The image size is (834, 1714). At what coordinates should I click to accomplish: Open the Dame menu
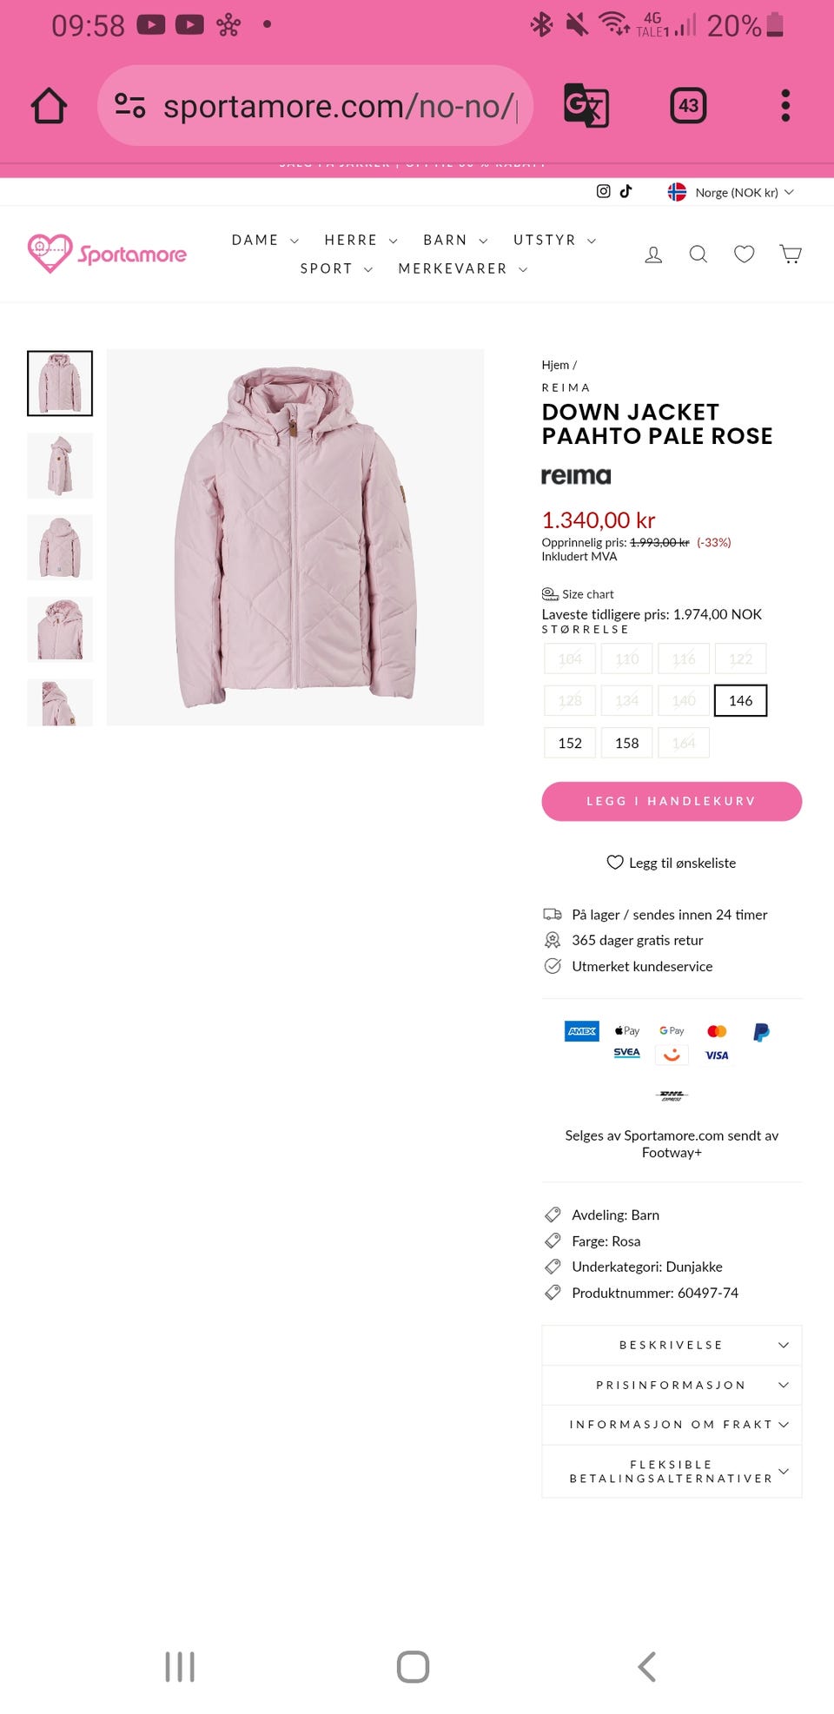click(x=265, y=240)
